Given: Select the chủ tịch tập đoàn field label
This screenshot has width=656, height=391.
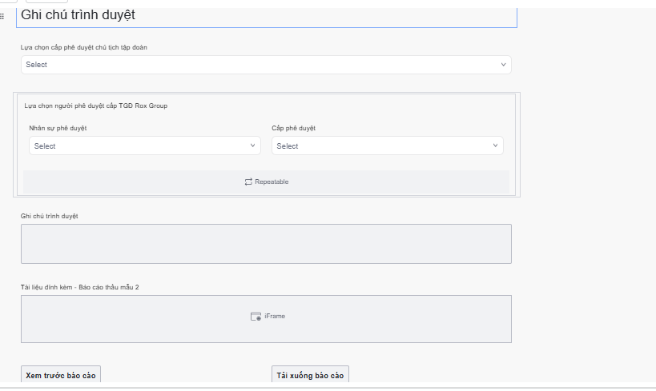Looking at the screenshot, I should (x=84, y=47).
